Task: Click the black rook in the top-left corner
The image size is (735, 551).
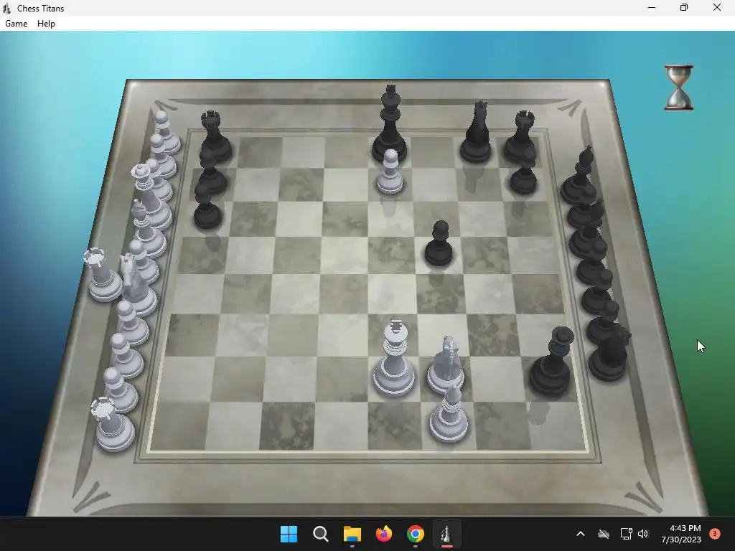Action: pyautogui.click(x=215, y=136)
